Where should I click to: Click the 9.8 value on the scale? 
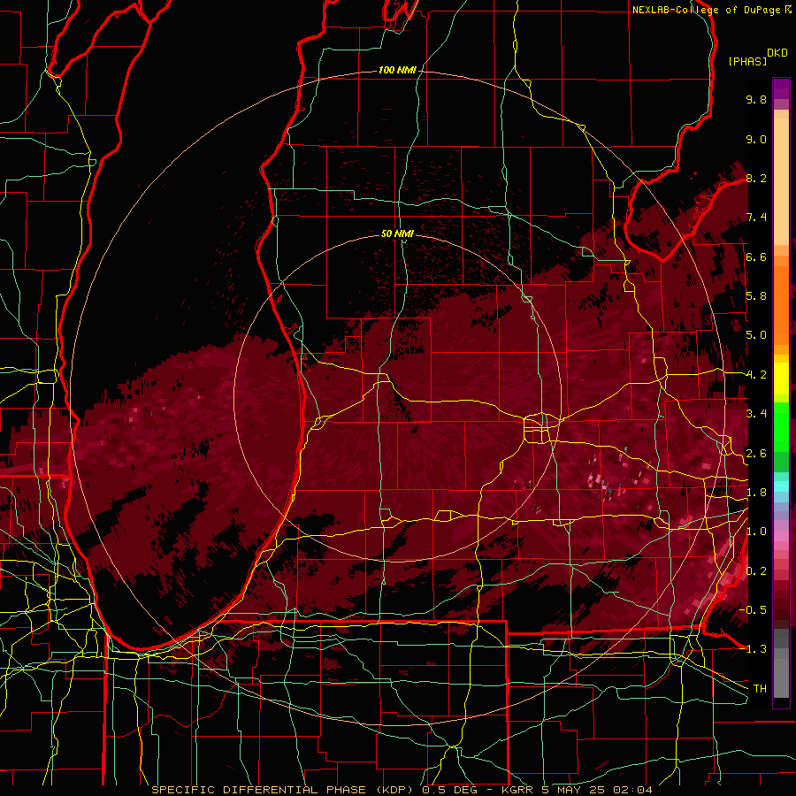756,99
